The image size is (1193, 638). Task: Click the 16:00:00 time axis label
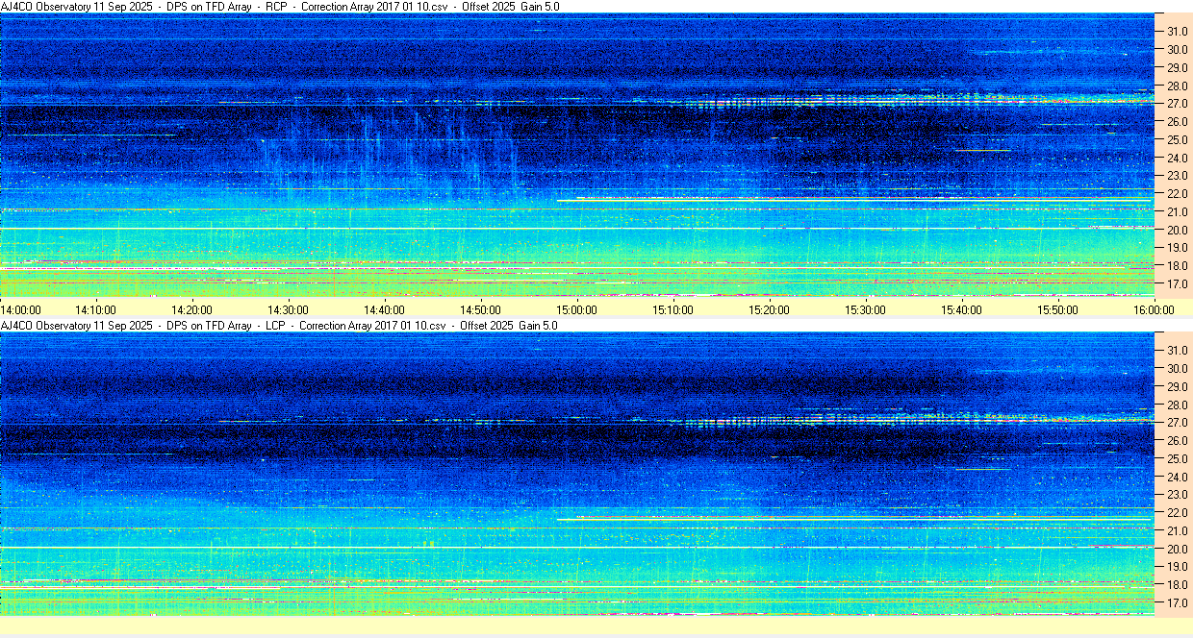1155,309
